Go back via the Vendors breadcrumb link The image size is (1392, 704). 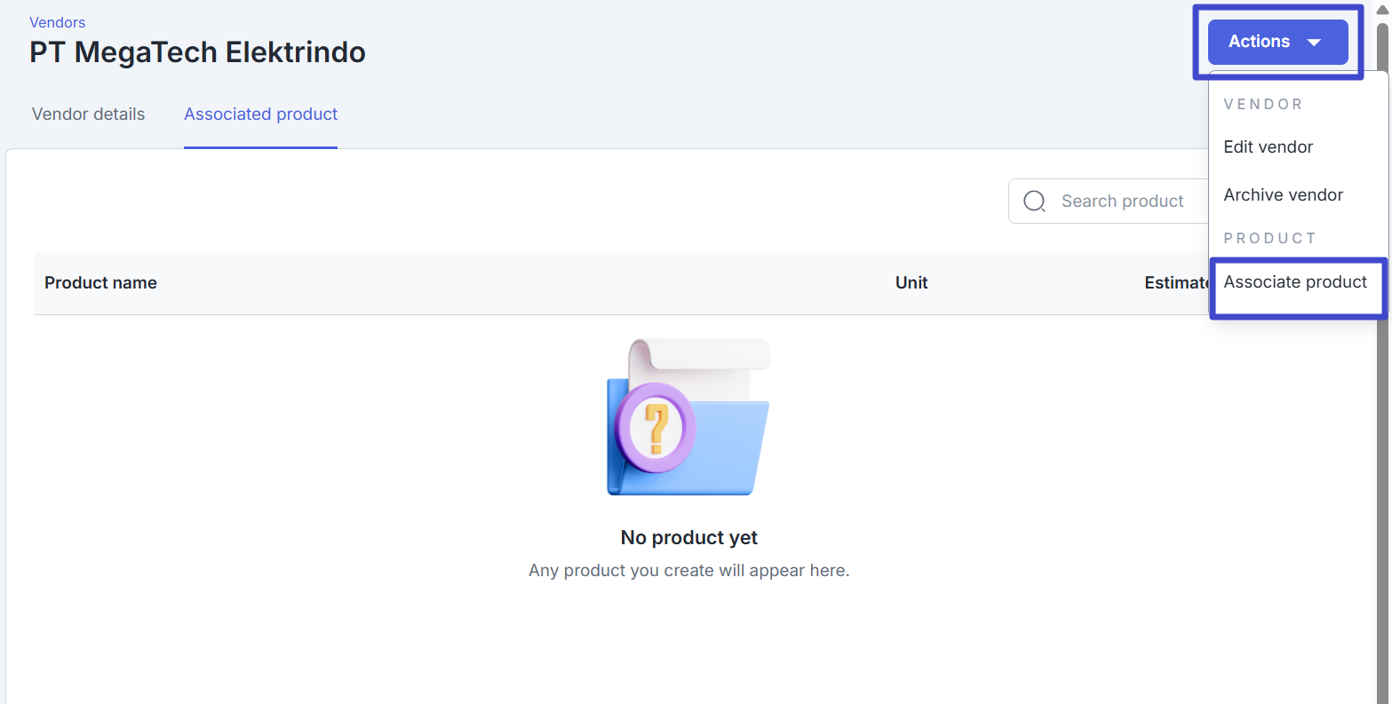(58, 22)
